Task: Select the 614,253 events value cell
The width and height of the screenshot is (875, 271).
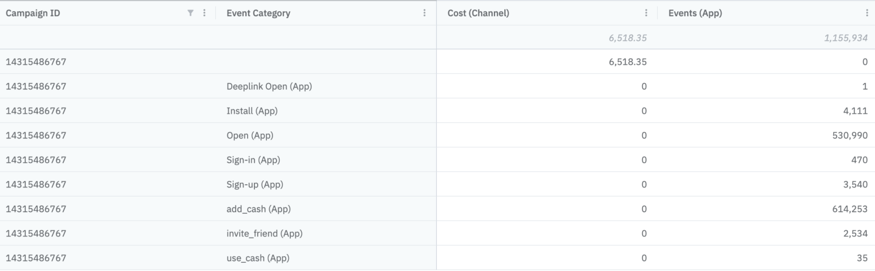Action: point(849,209)
